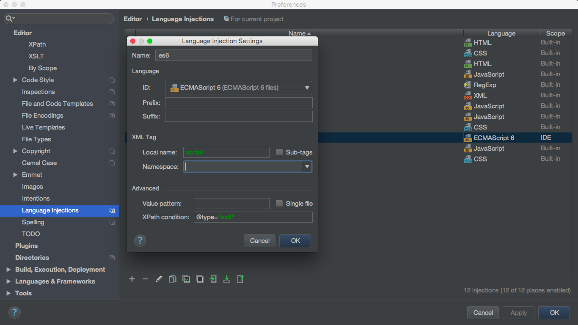The image size is (578, 325).
Task: Click OK in the injection settings dialog
Action: coord(295,241)
